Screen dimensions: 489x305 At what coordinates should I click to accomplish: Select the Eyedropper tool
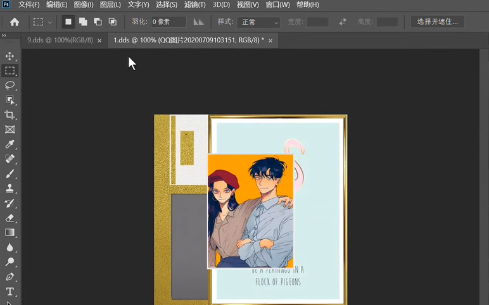pos(10,144)
